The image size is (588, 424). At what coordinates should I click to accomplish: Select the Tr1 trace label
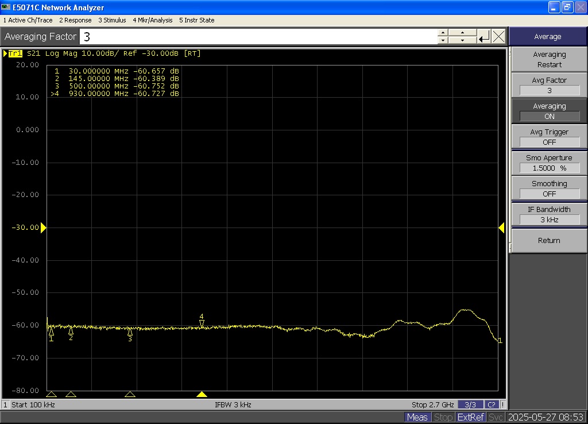(15, 53)
